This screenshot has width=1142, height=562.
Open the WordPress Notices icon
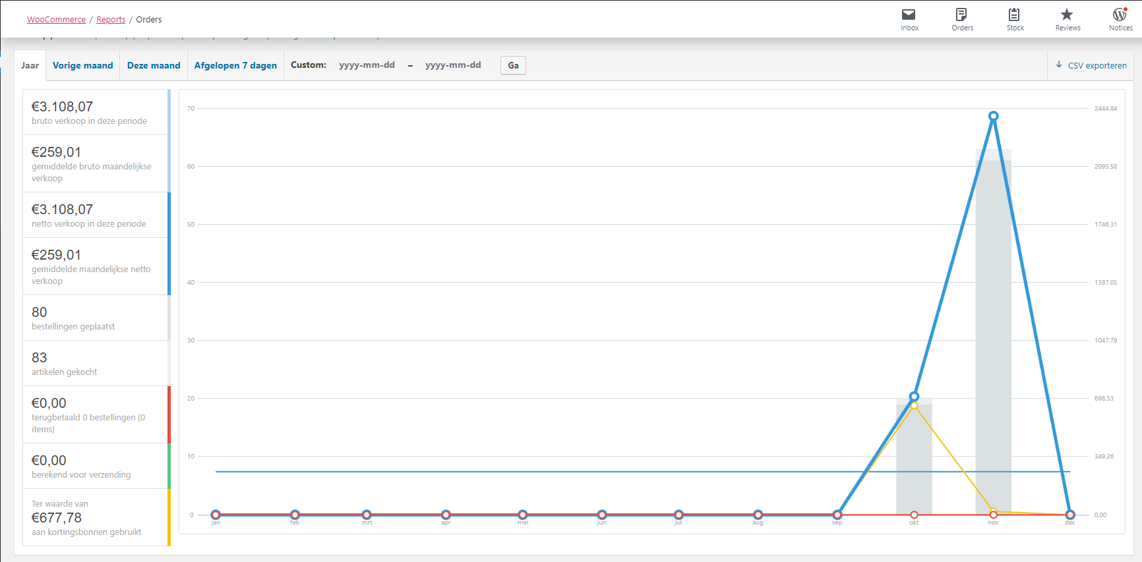coord(1120,14)
